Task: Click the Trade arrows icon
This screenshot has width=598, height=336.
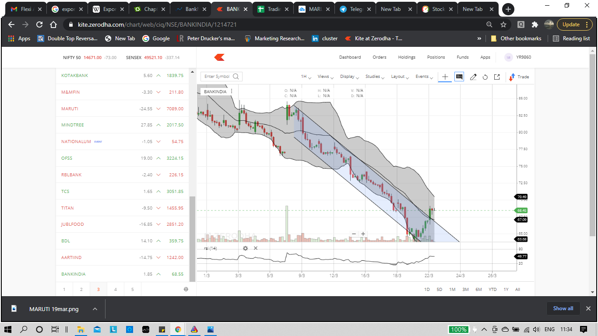Action: [512, 77]
